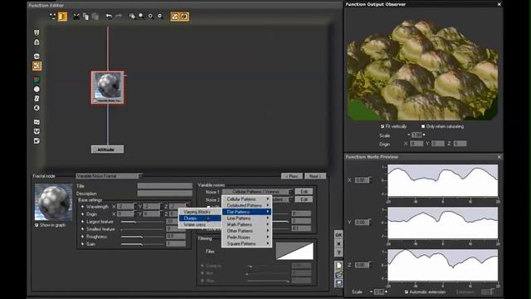Screen dimensions: 531x299
Task: Click the connect diamond next to Gain
Action: click(82, 244)
